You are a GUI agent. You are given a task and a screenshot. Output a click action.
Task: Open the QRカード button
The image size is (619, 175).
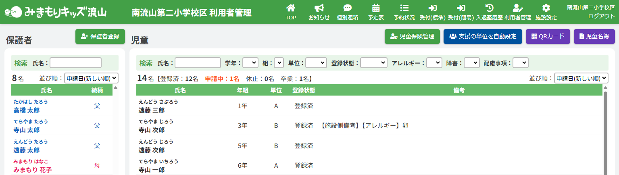click(x=548, y=36)
